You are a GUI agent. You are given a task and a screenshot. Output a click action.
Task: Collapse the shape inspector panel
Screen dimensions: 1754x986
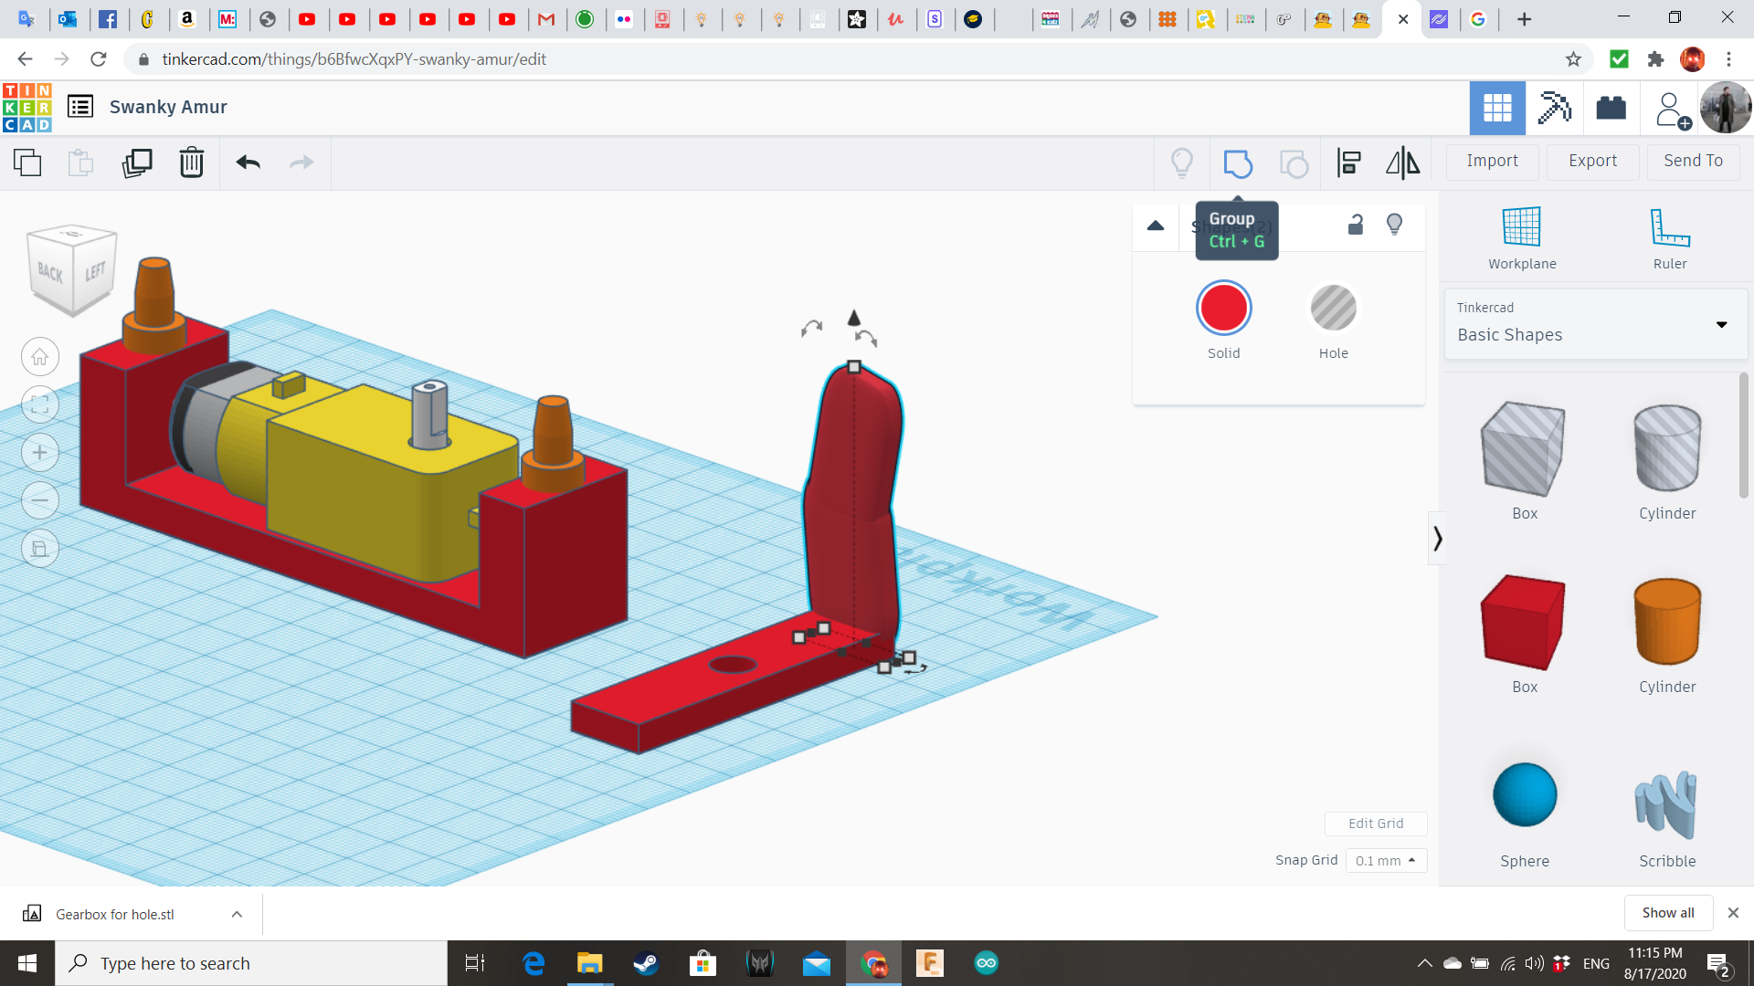point(1156,226)
